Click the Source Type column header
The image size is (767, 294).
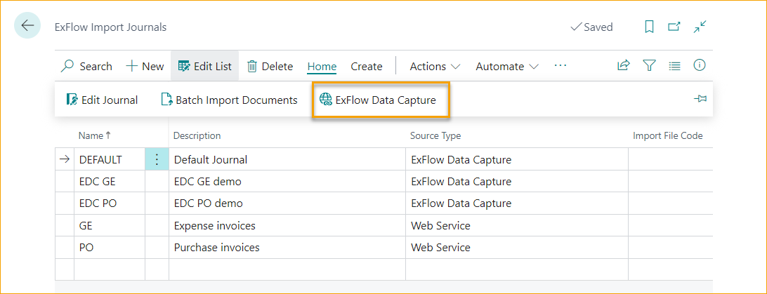point(435,135)
